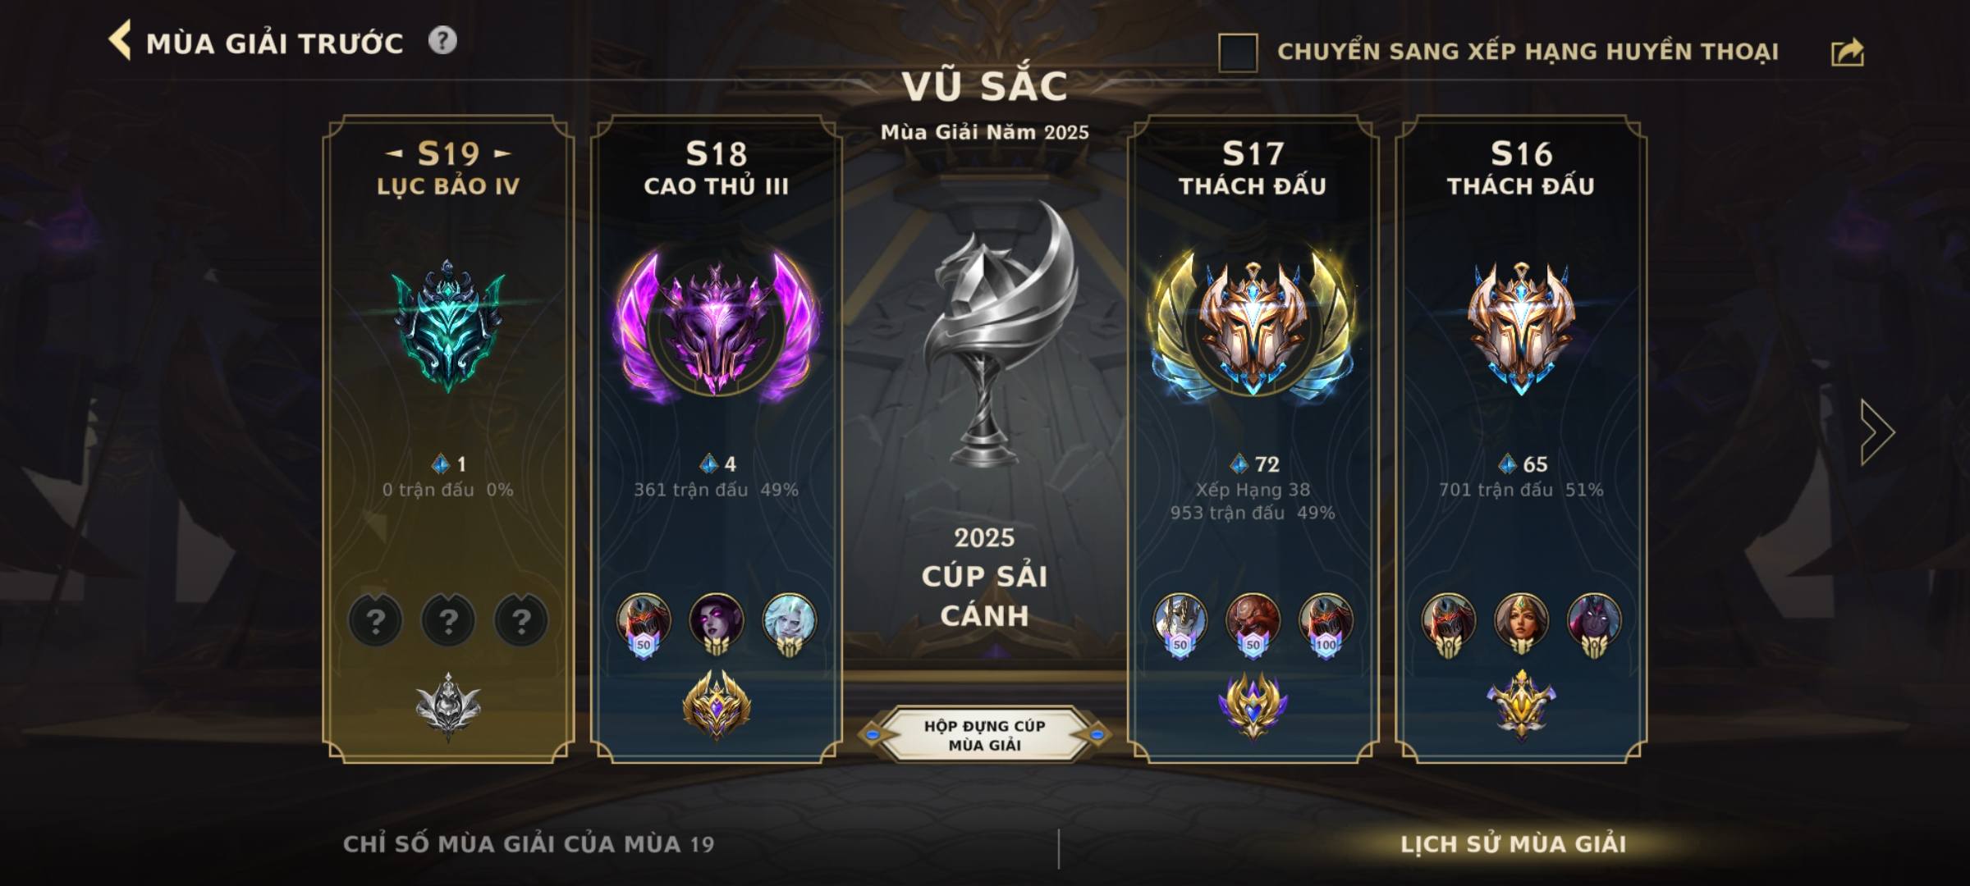Click the share icon at top right
The width and height of the screenshot is (1970, 886).
(x=1847, y=52)
